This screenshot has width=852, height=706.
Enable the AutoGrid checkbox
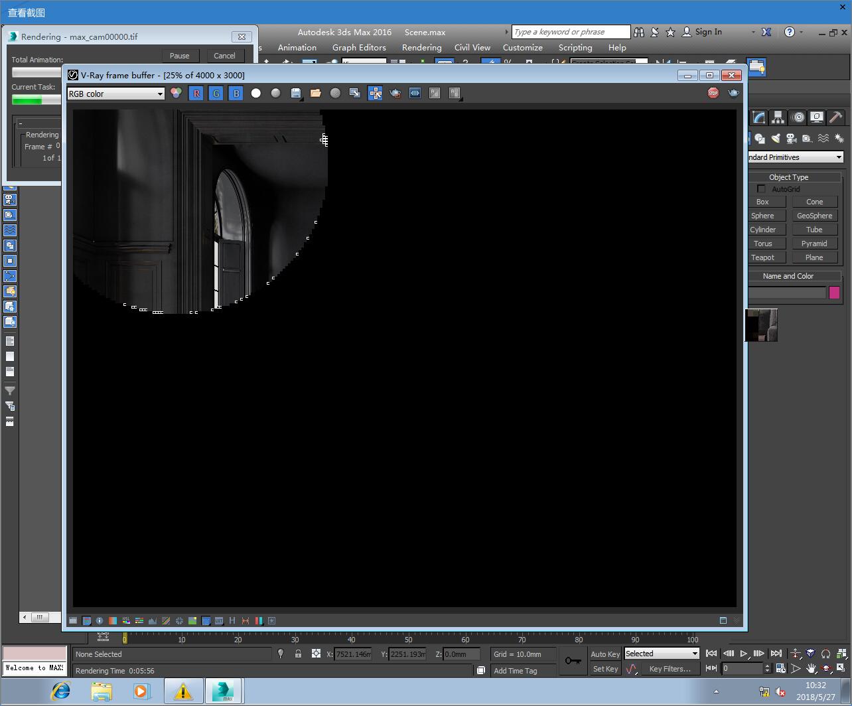pyautogui.click(x=761, y=189)
